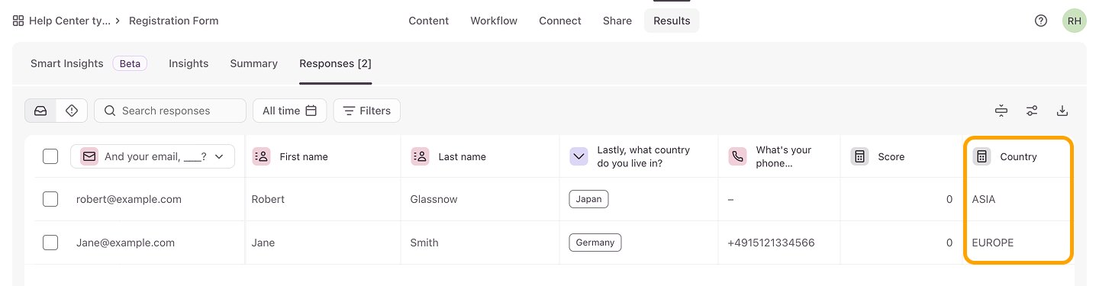
Task: Go to Help Center breadcrumb link
Action: pos(69,21)
